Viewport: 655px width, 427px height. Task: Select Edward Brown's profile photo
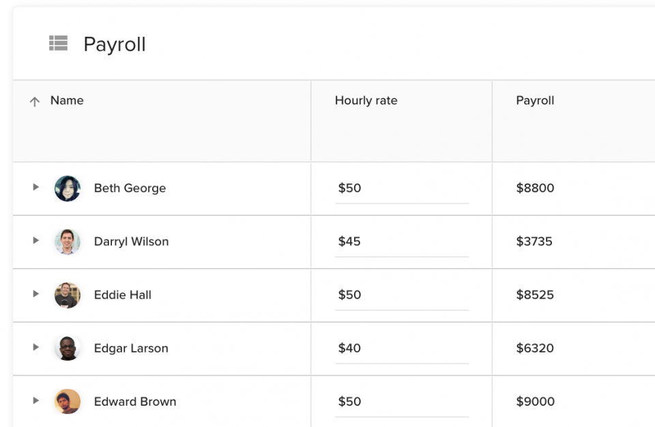[x=68, y=402]
